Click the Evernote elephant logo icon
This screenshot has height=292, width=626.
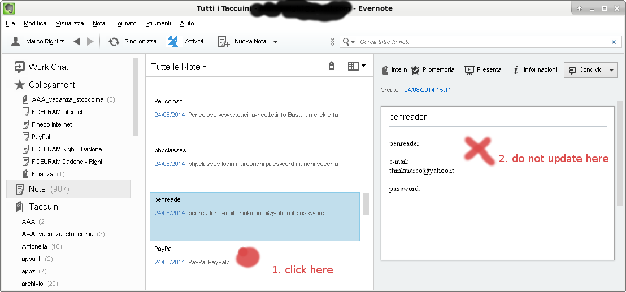pyautogui.click(x=9, y=8)
